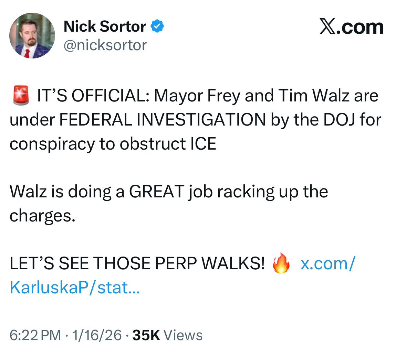Click the Nick Sortor display name

[105, 26]
